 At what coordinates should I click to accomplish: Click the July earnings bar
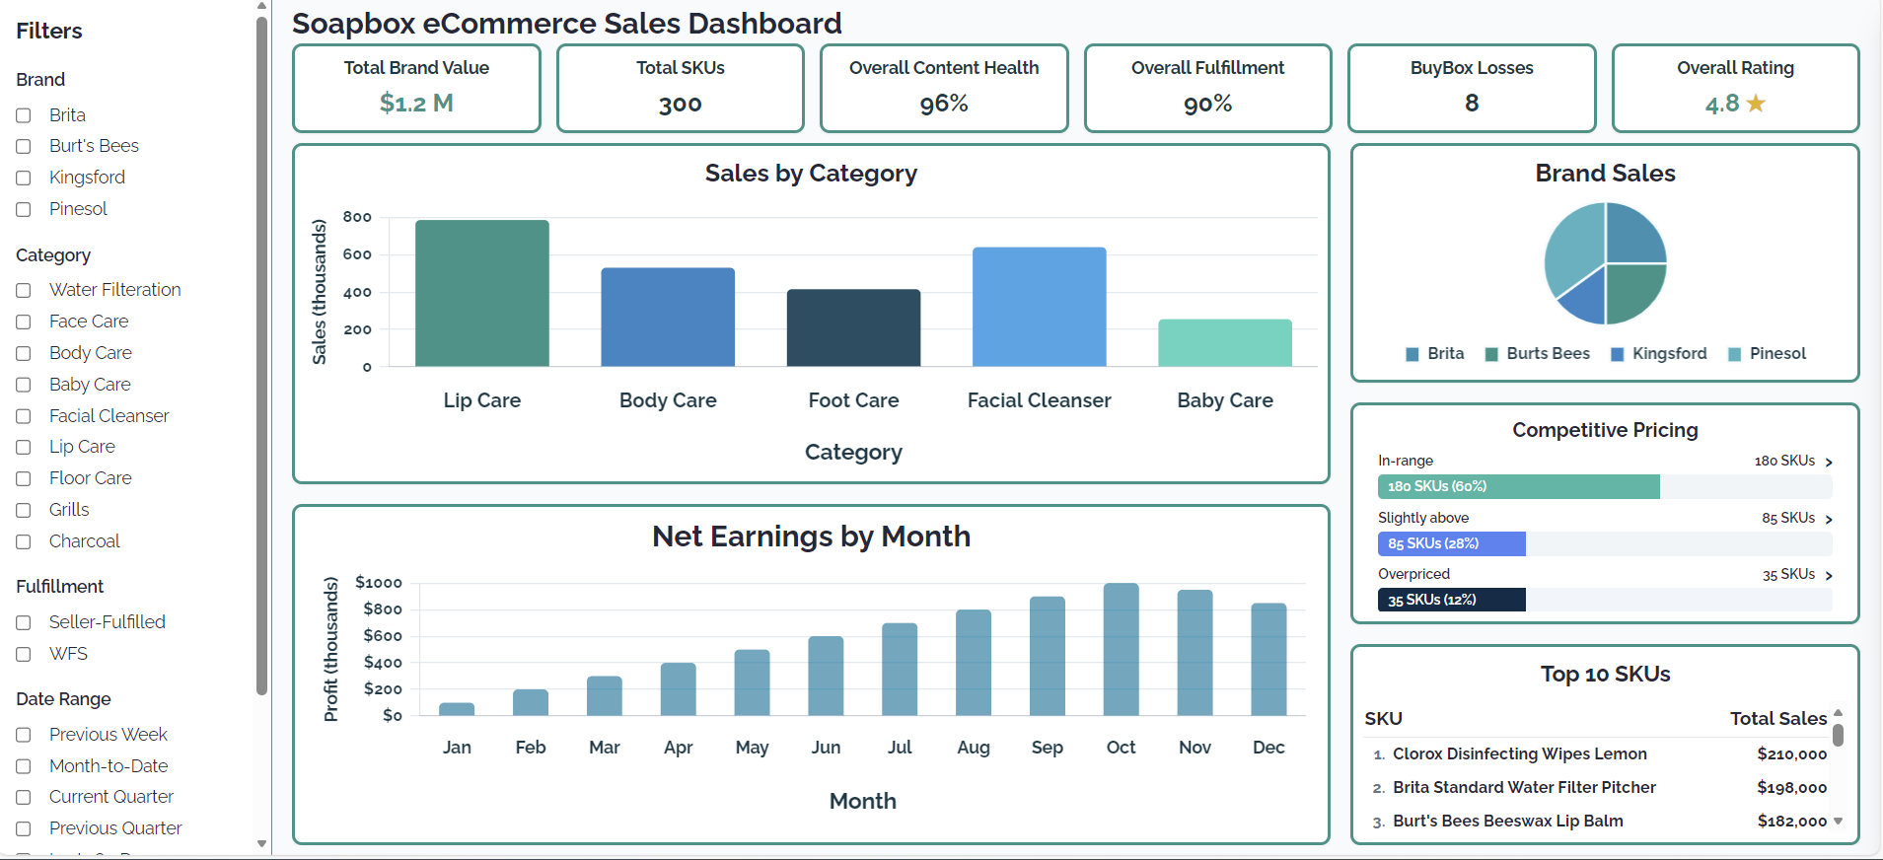900,669
